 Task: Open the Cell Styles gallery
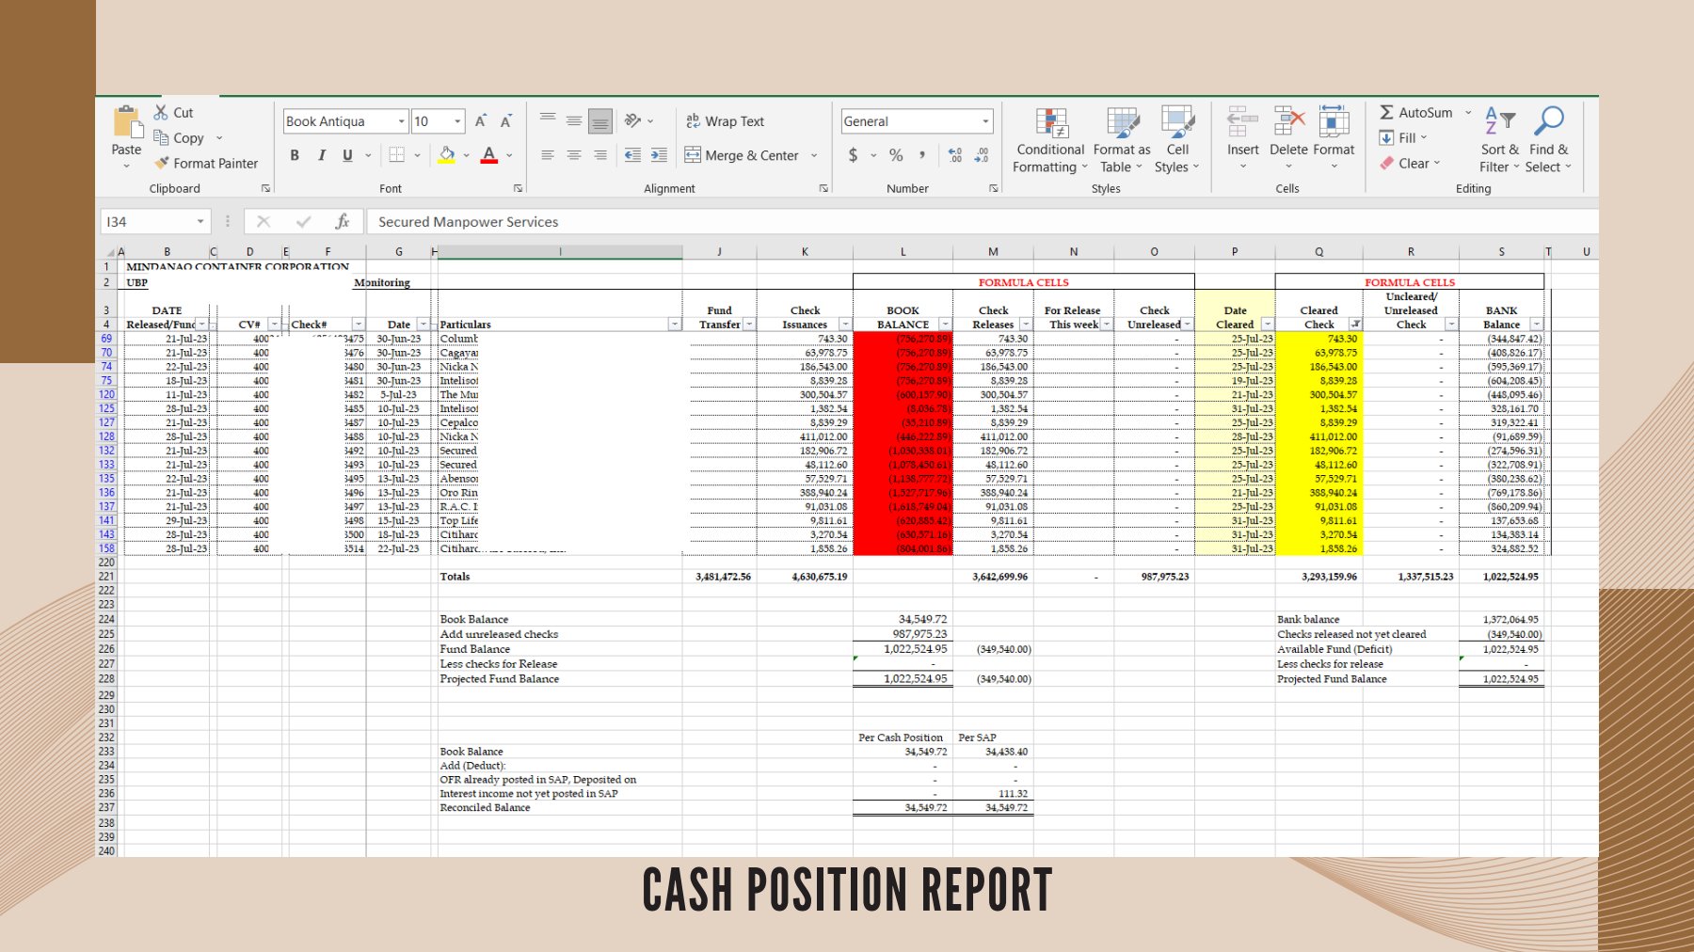[1177, 140]
